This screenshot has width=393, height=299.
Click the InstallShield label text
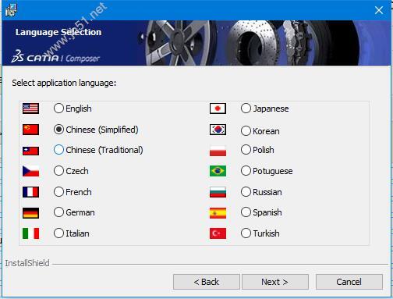pyautogui.click(x=27, y=263)
